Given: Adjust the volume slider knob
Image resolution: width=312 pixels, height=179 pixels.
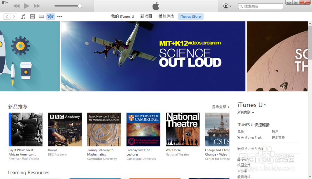Looking at the screenshot, I should pos(80,6).
